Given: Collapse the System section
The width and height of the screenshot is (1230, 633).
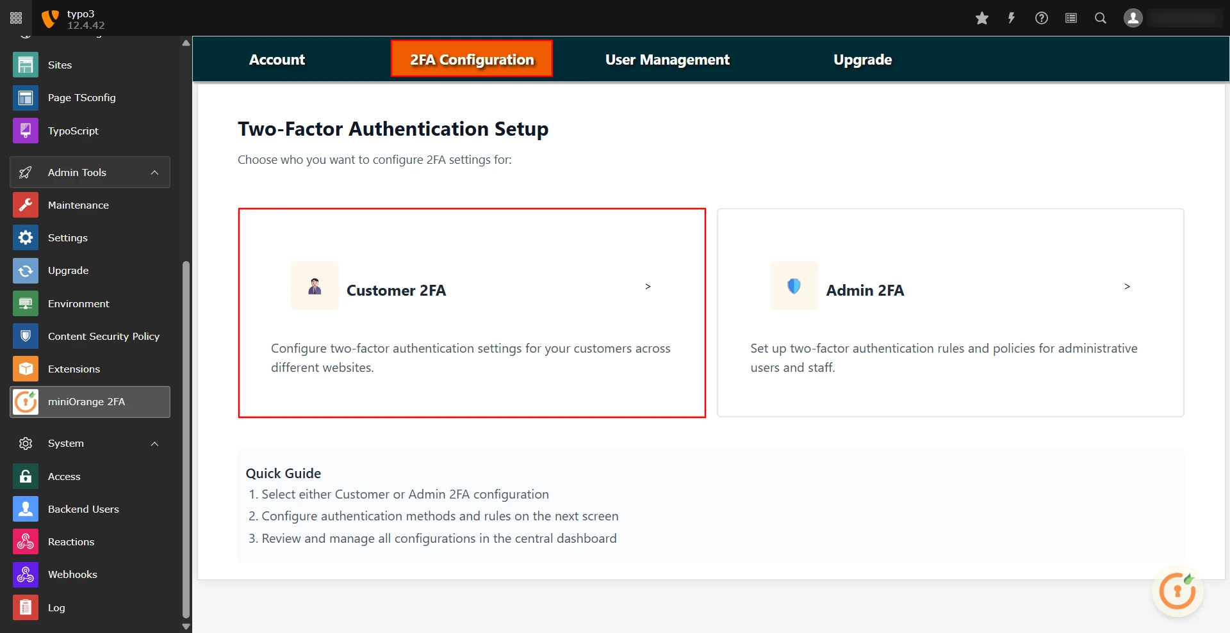Looking at the screenshot, I should 154,444.
